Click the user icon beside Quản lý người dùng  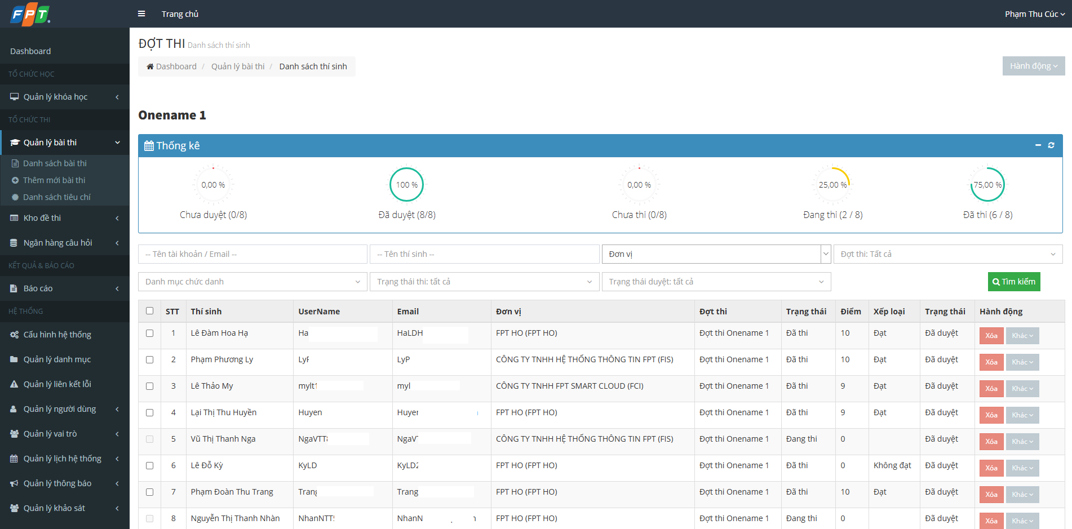click(x=14, y=409)
